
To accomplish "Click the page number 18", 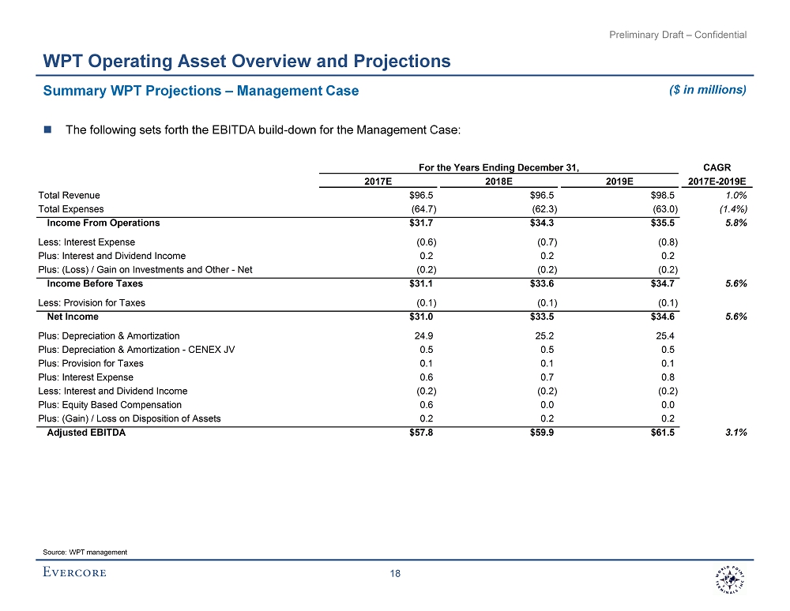I will (x=395, y=573).
